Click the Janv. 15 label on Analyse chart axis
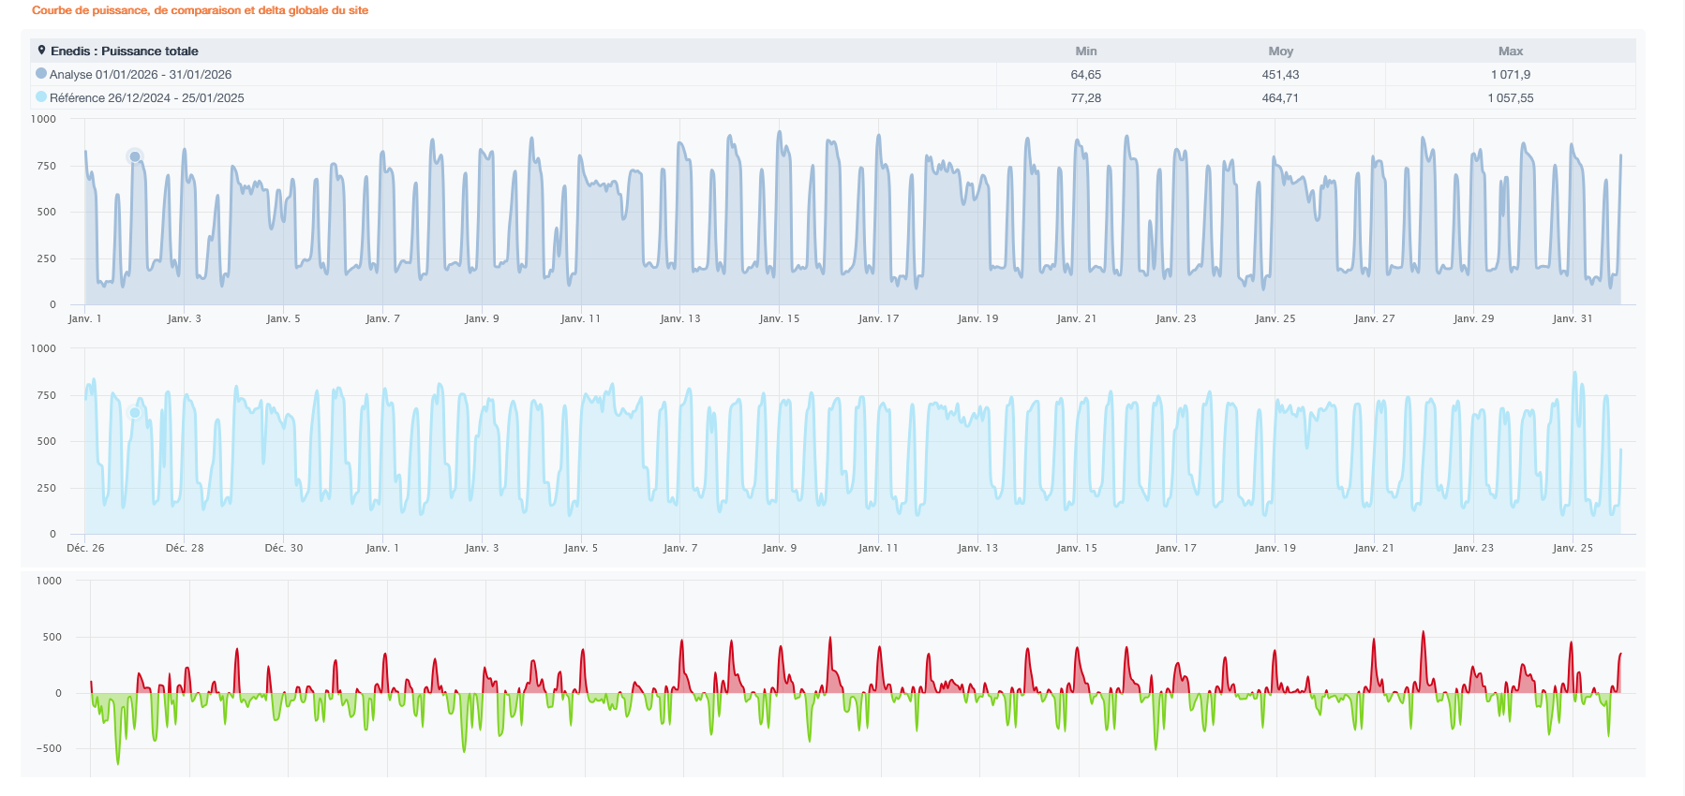 [x=780, y=319]
